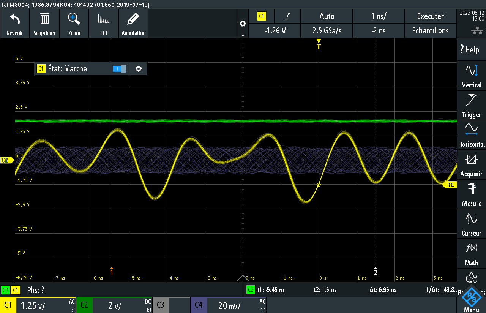486x313 pixels.
Task: Open the Math f(x) functions
Action: (x=472, y=248)
